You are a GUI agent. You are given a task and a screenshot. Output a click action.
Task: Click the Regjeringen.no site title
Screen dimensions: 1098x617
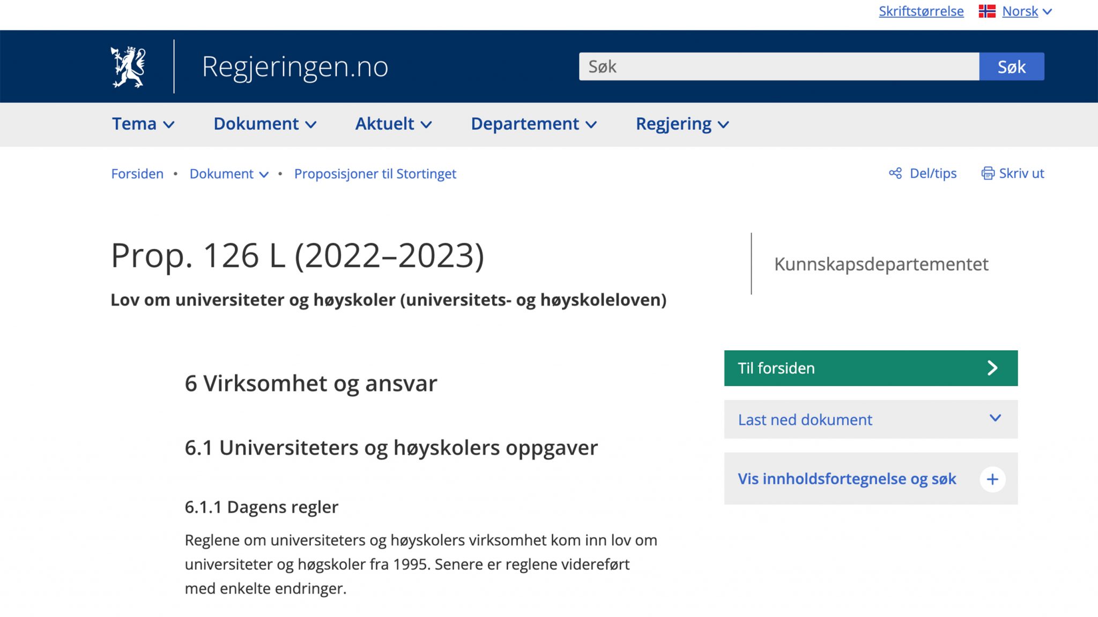(295, 67)
